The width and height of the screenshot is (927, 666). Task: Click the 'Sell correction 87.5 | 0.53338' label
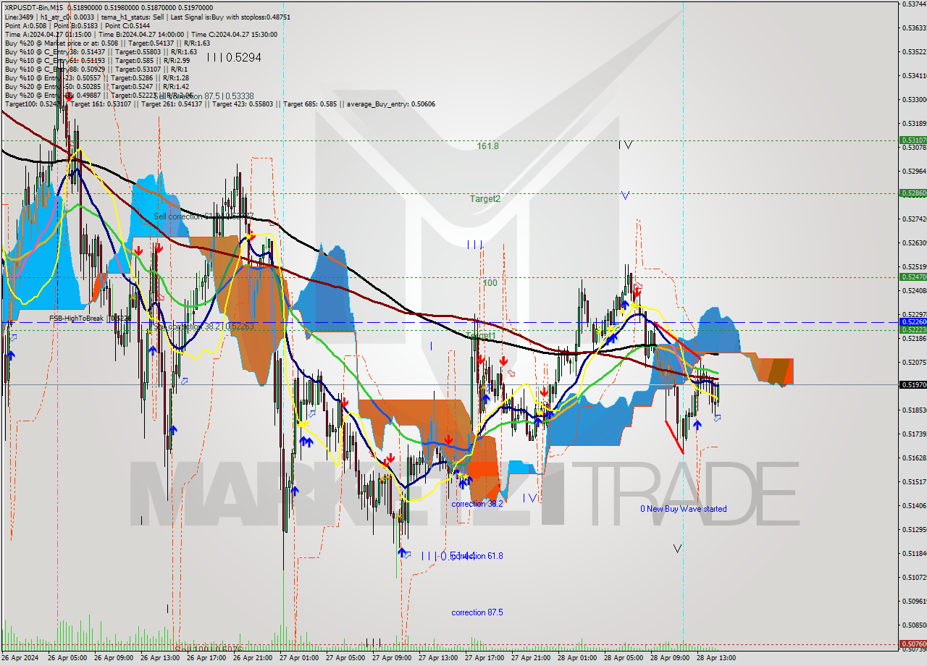[204, 96]
